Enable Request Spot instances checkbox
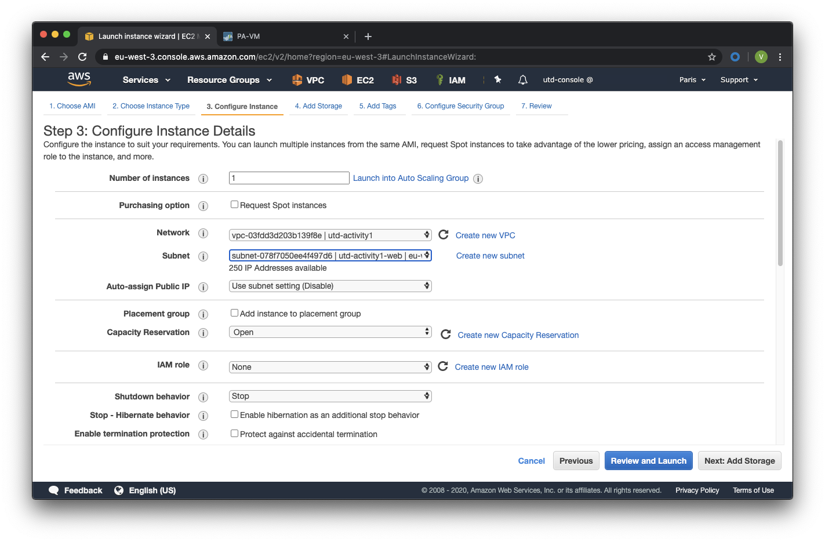This screenshot has height=542, width=825. point(234,205)
